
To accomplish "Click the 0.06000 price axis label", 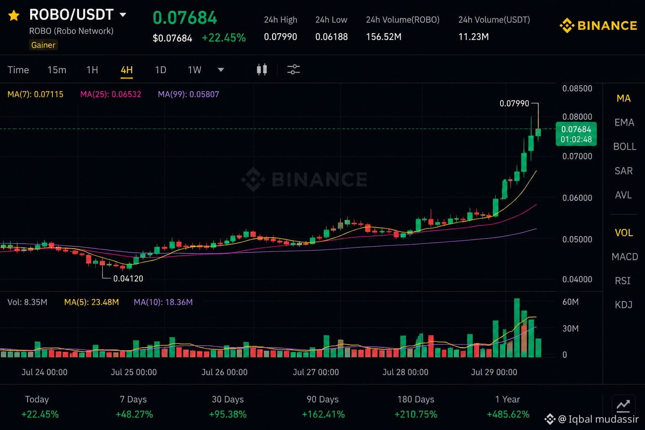I will (x=577, y=198).
